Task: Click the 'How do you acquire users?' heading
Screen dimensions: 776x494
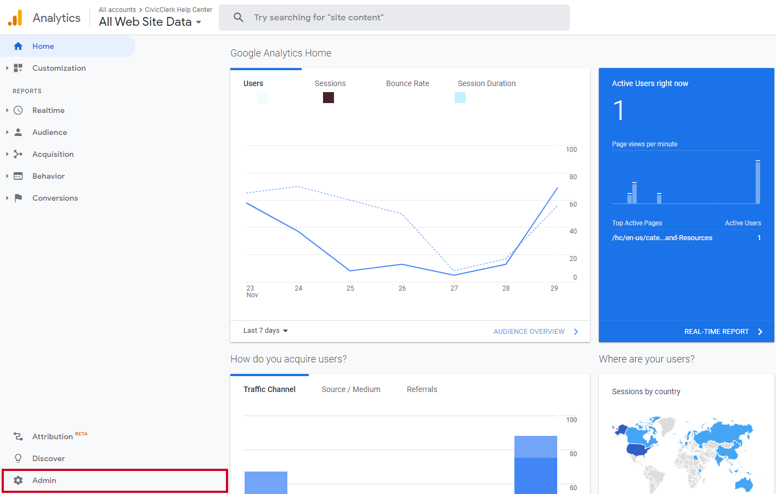Action: (288, 359)
